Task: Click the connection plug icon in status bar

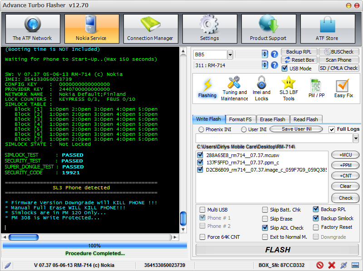Action: tap(343, 265)
